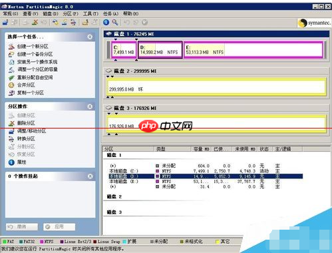Sort by the 分区 column header
Screen dimensions: 332x253
pyautogui.click(x=128, y=149)
